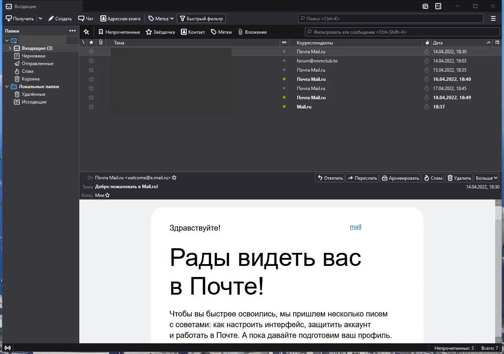Screen dimensions: 504x354
Task: Click Переслать to forward the message
Action: point(362,178)
